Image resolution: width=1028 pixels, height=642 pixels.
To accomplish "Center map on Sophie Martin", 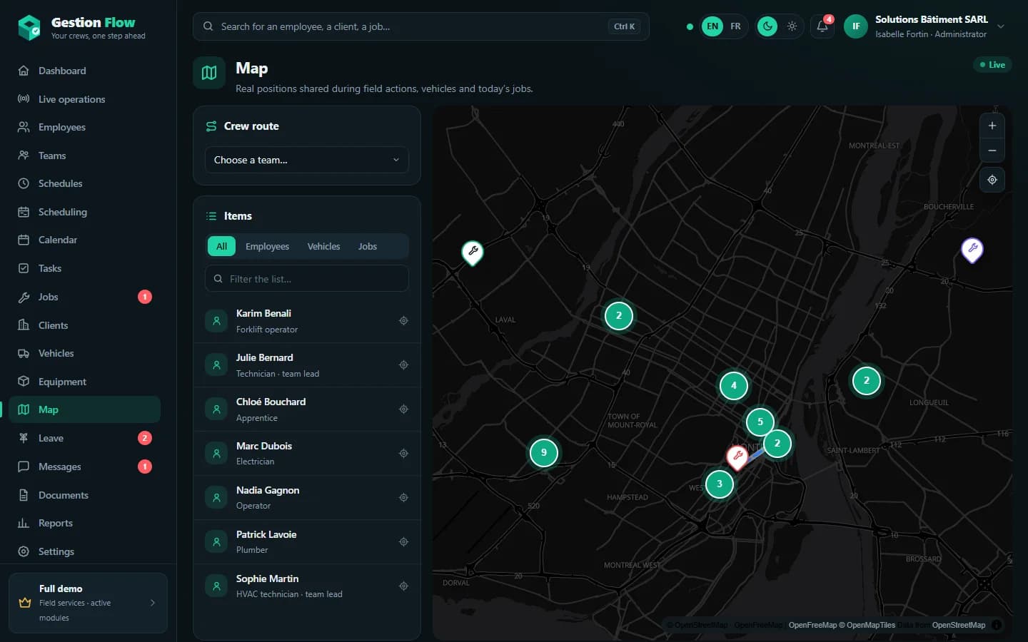I will click(403, 586).
